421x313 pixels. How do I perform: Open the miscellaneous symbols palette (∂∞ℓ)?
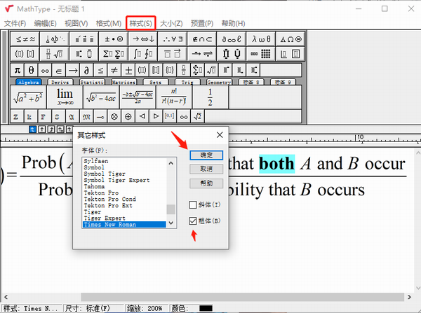(x=232, y=39)
